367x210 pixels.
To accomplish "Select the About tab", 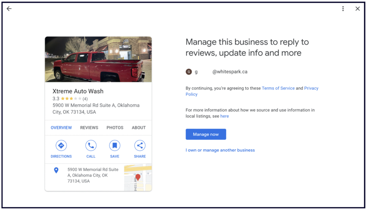I will [x=139, y=127].
